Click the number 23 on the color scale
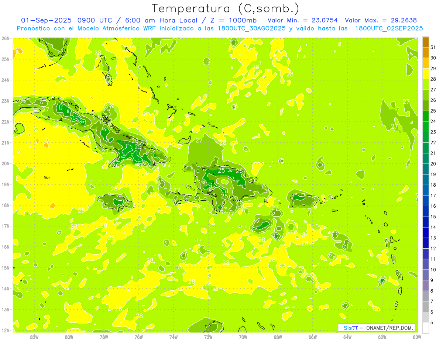Image resolution: width=443 pixels, height=342 pixels. point(433,132)
